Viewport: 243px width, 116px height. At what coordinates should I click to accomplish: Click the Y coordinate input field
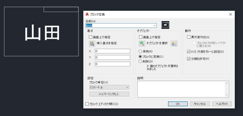tap(113, 58)
